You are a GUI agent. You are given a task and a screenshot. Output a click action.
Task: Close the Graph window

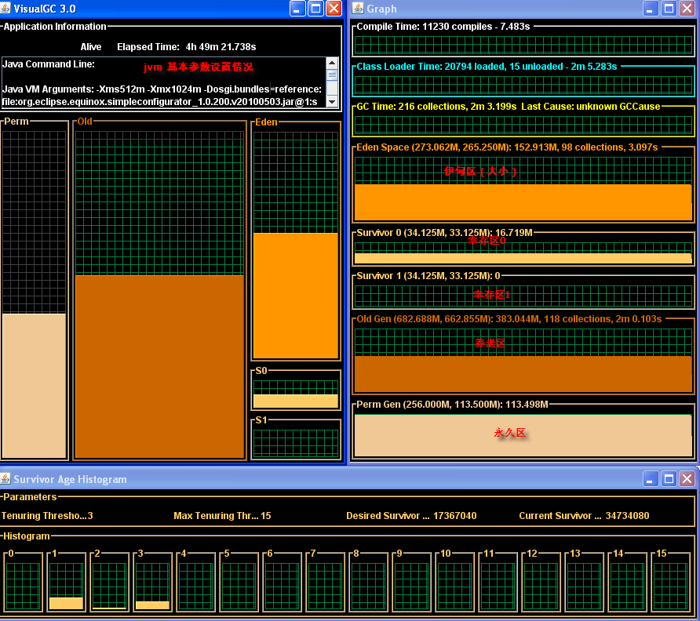[x=687, y=9]
